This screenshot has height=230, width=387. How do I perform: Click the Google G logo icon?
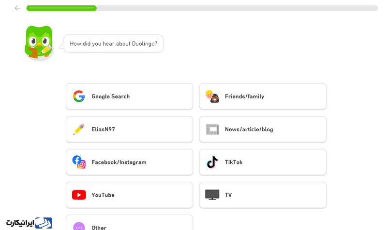pyautogui.click(x=79, y=96)
